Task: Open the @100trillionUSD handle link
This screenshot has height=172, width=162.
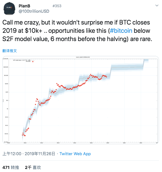Action: (34, 11)
